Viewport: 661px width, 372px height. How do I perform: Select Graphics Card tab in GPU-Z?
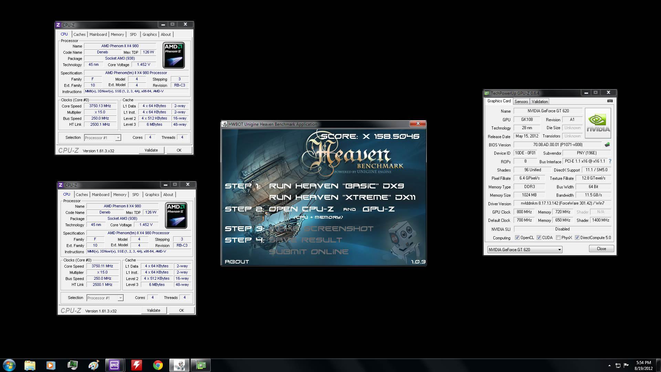(499, 101)
